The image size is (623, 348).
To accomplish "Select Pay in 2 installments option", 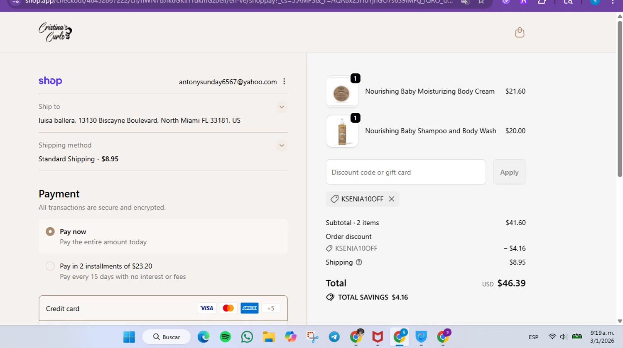I will coord(50,266).
